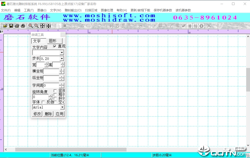Enable the 竖排 checkbox
Screen dimensions: 250x158
(x=55, y=91)
